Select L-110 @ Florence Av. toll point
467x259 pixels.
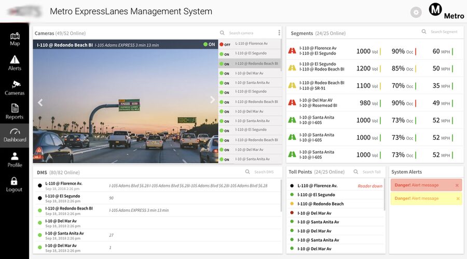point(317,185)
